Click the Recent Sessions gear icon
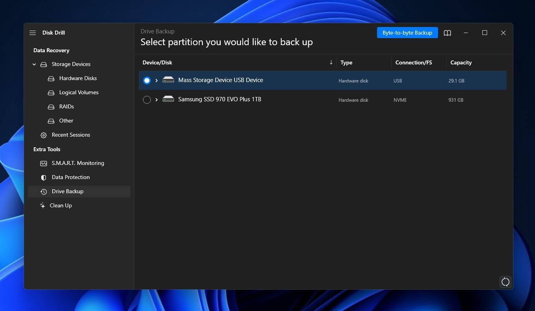This screenshot has height=311, width=535. (43, 135)
